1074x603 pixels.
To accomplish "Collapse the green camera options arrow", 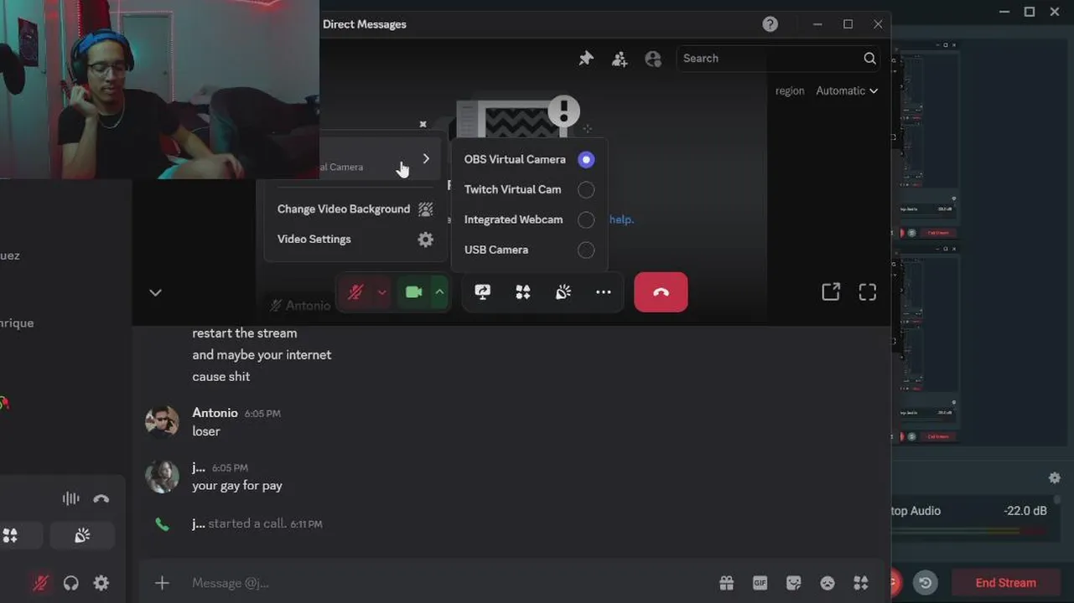I will pos(439,292).
